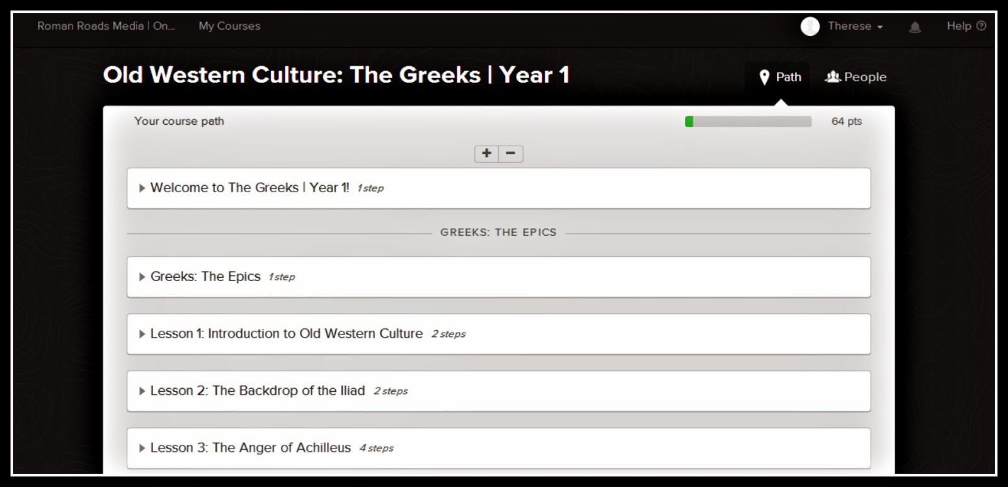Click the Old Western Culture course title

click(336, 75)
